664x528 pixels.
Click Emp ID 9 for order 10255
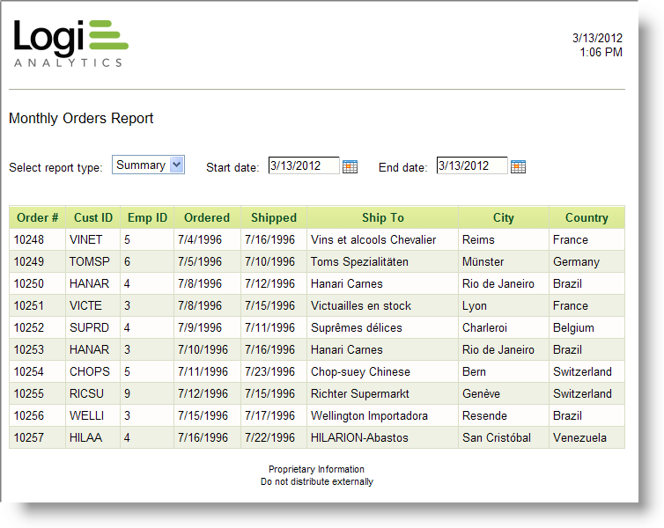(x=127, y=393)
